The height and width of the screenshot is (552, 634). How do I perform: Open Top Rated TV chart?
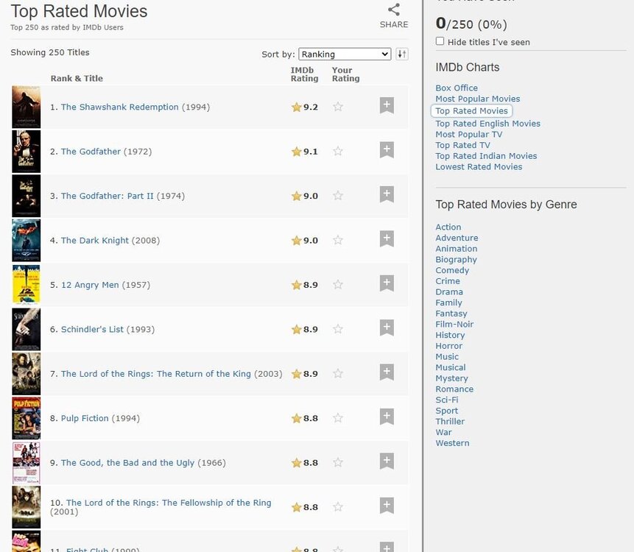(462, 145)
